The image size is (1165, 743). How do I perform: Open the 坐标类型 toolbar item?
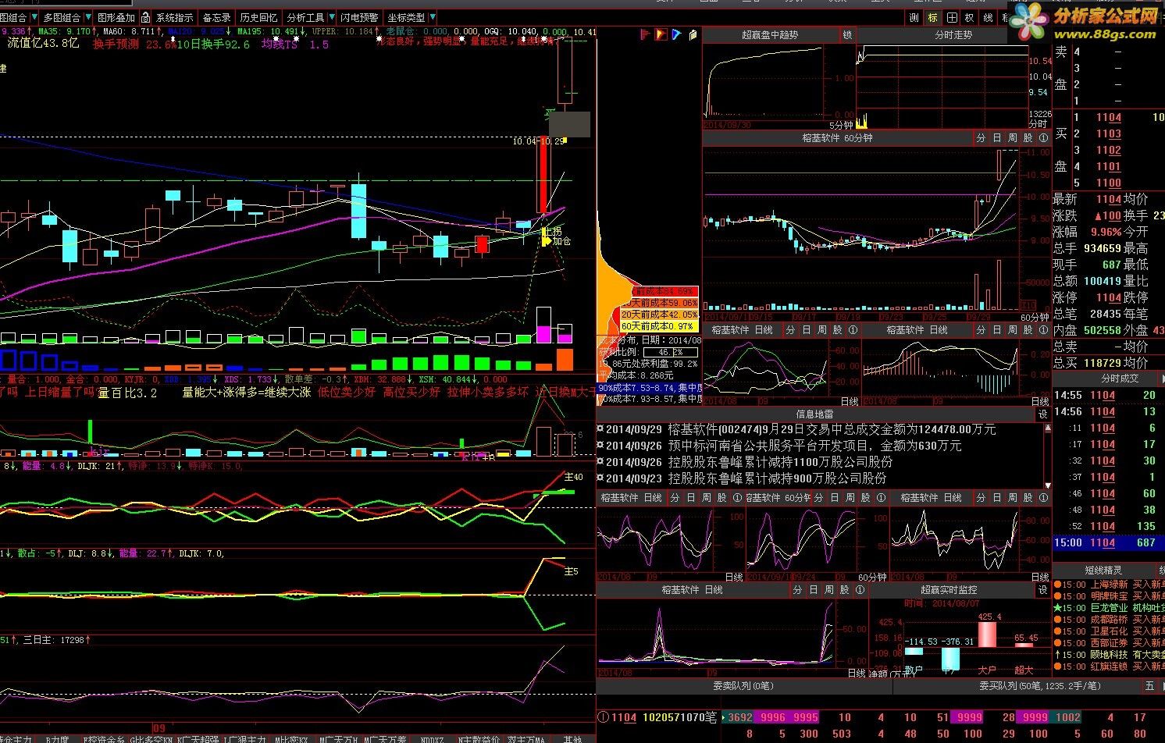[406, 17]
